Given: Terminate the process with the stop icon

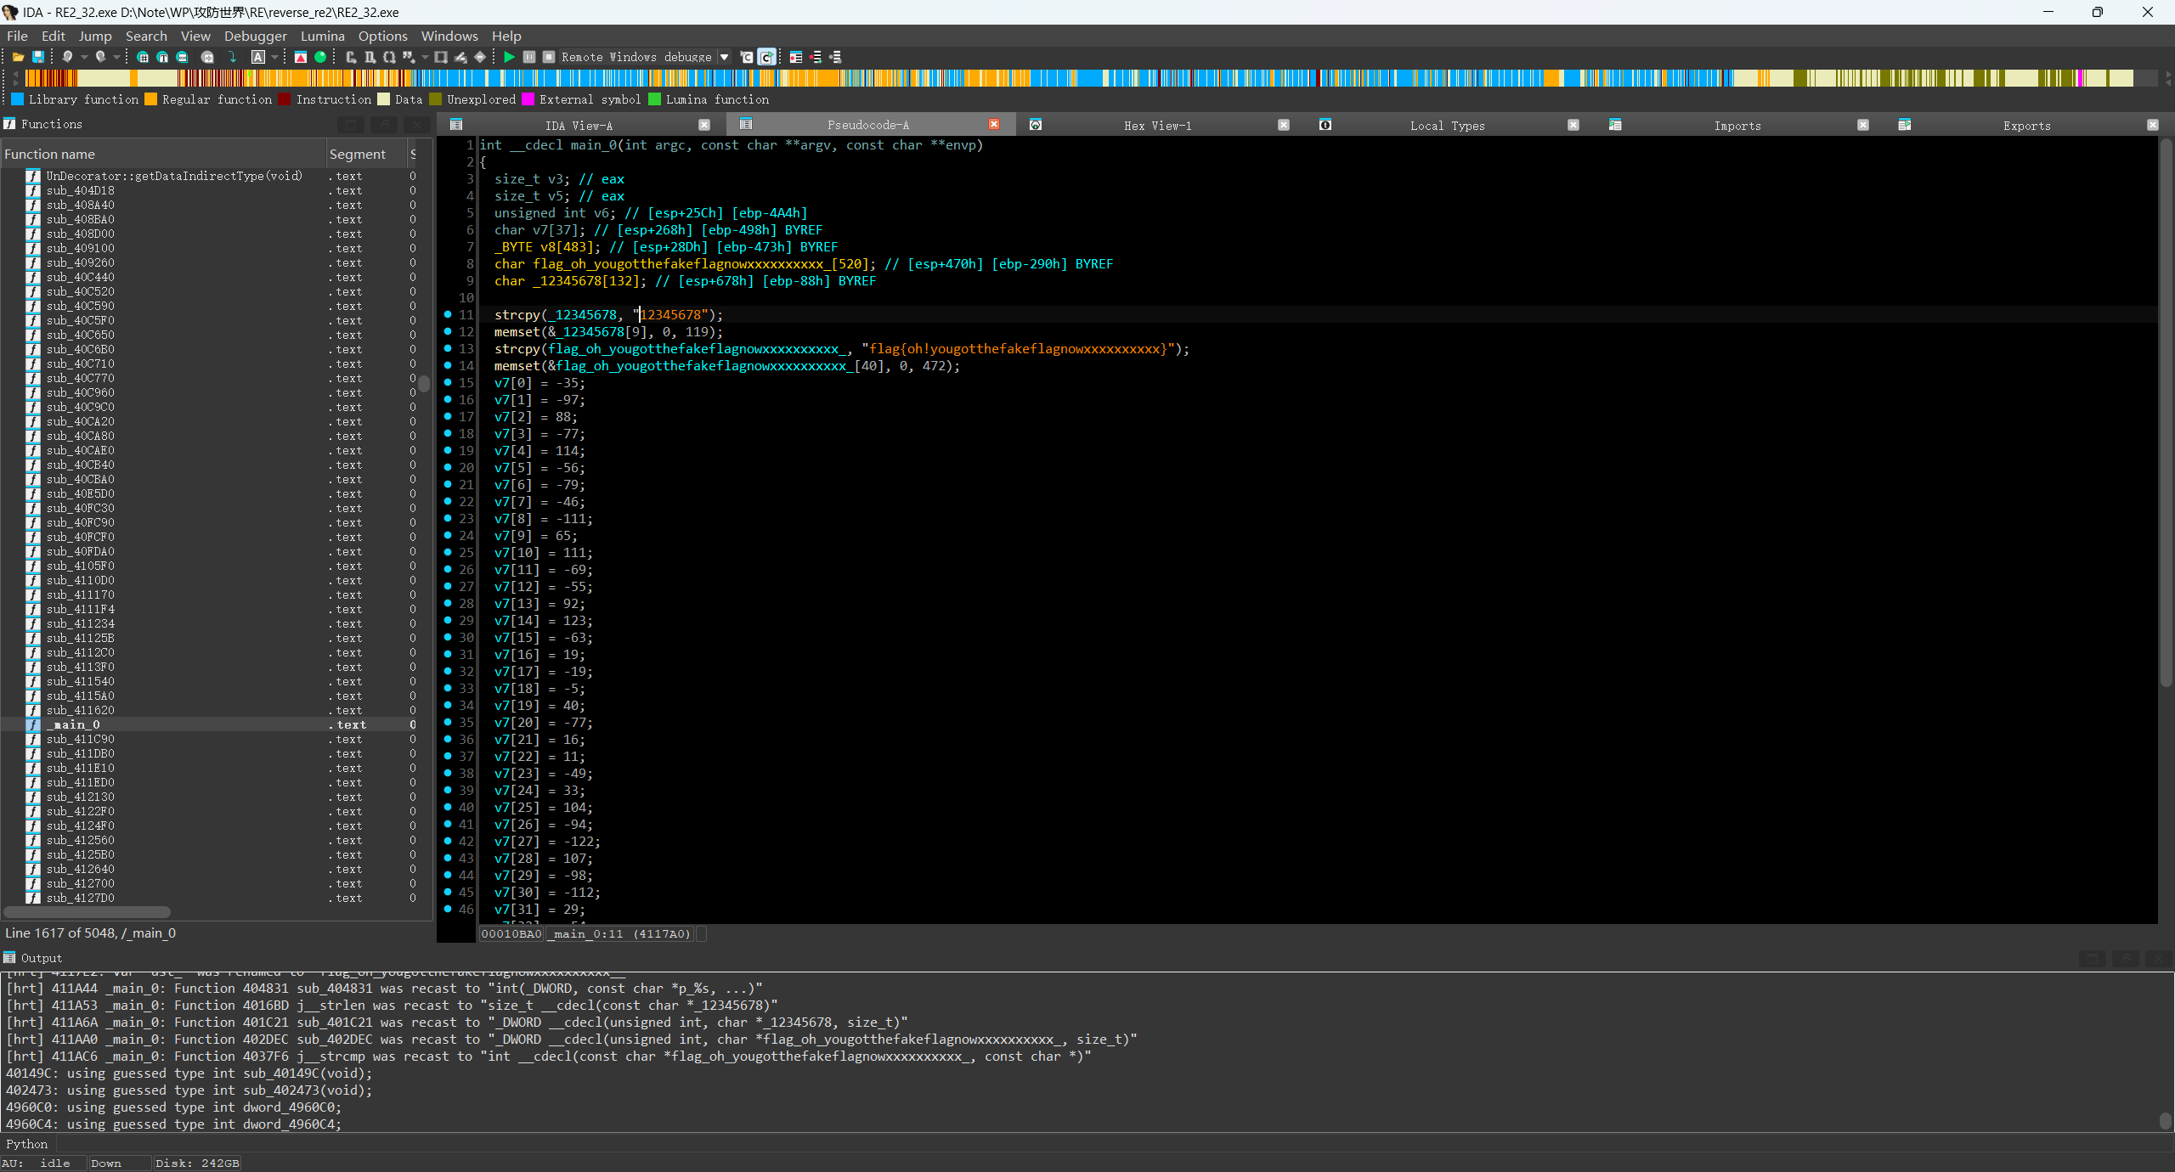Looking at the screenshot, I should [549, 57].
